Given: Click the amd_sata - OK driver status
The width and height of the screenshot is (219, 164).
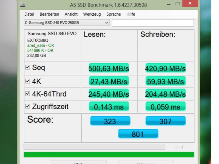Looking at the screenshot, I should [x=41, y=45].
